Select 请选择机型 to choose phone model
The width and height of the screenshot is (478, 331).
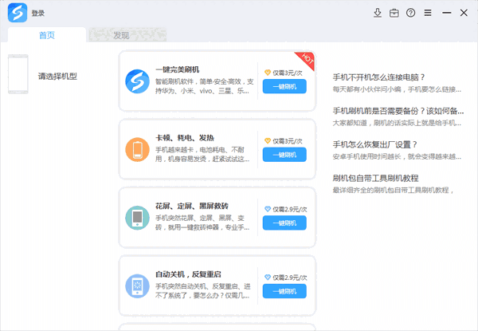coord(57,77)
